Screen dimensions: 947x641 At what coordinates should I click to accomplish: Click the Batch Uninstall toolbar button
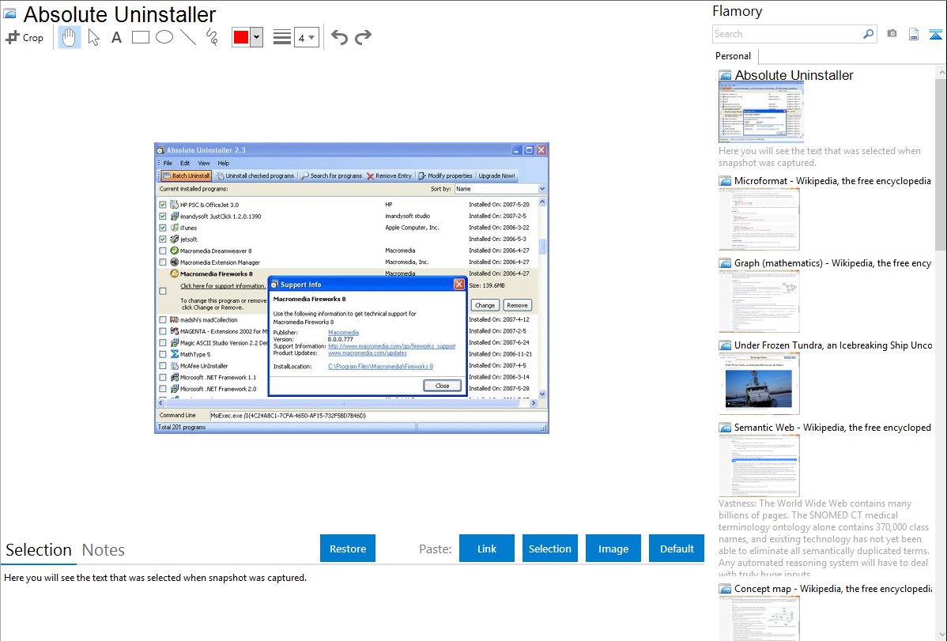(x=186, y=175)
